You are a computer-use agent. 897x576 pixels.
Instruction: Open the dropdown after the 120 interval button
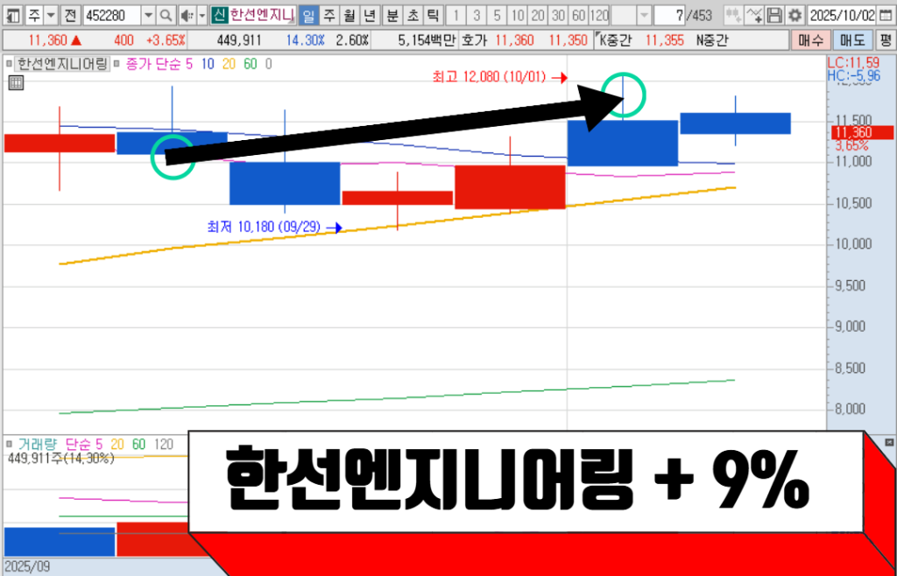click(644, 16)
